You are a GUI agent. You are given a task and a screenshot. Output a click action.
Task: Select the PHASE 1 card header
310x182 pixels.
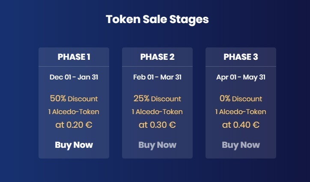74,57
